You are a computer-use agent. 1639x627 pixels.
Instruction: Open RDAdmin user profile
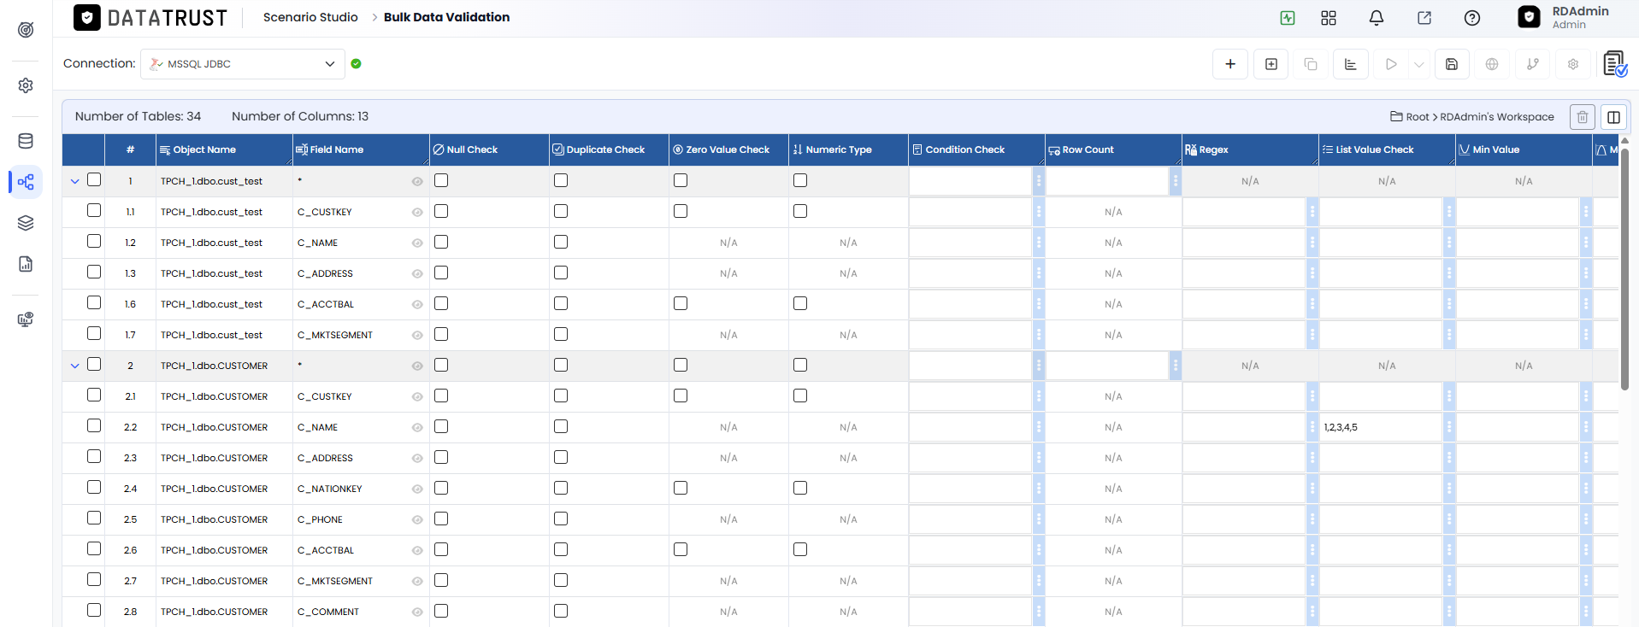coord(1564,17)
